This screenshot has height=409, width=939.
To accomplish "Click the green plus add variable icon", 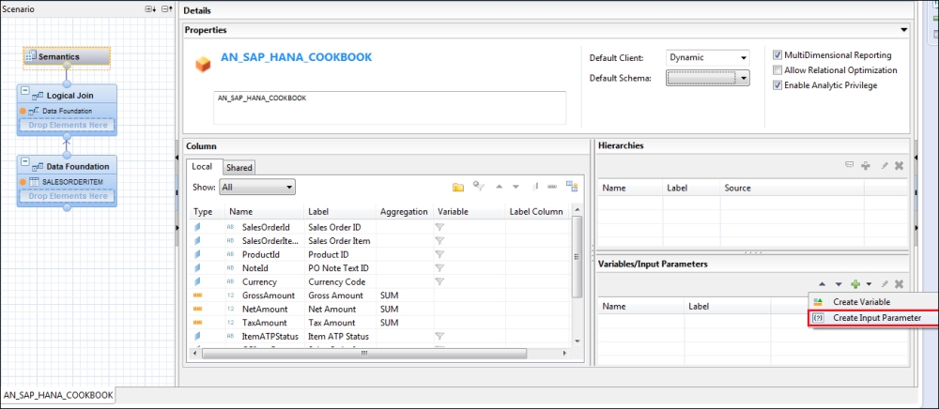I will 855,284.
